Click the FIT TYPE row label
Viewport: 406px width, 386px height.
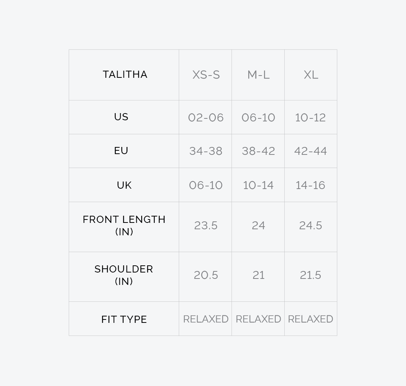(x=124, y=319)
